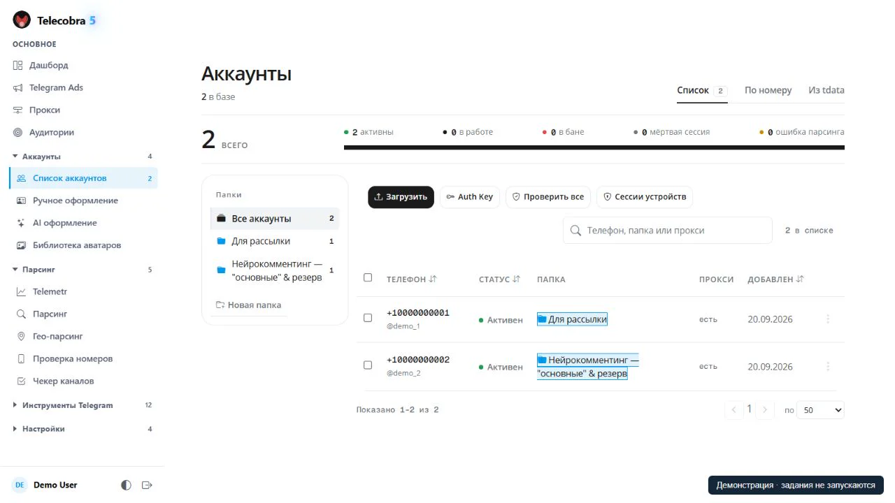Screen dimensions: 895x503
Task: Sort by the ДОБАВЛЕН column
Action: 776,279
